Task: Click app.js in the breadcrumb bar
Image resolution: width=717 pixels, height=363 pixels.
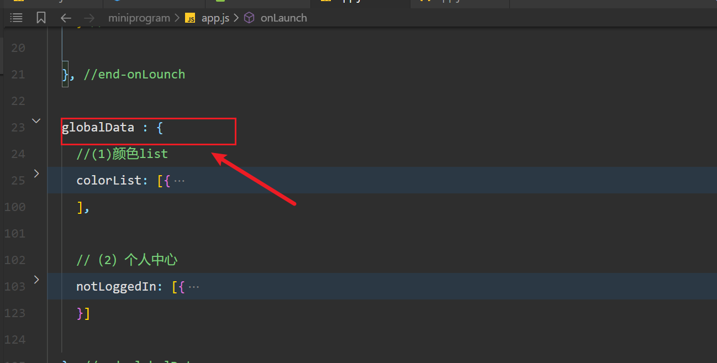Action: [x=215, y=18]
